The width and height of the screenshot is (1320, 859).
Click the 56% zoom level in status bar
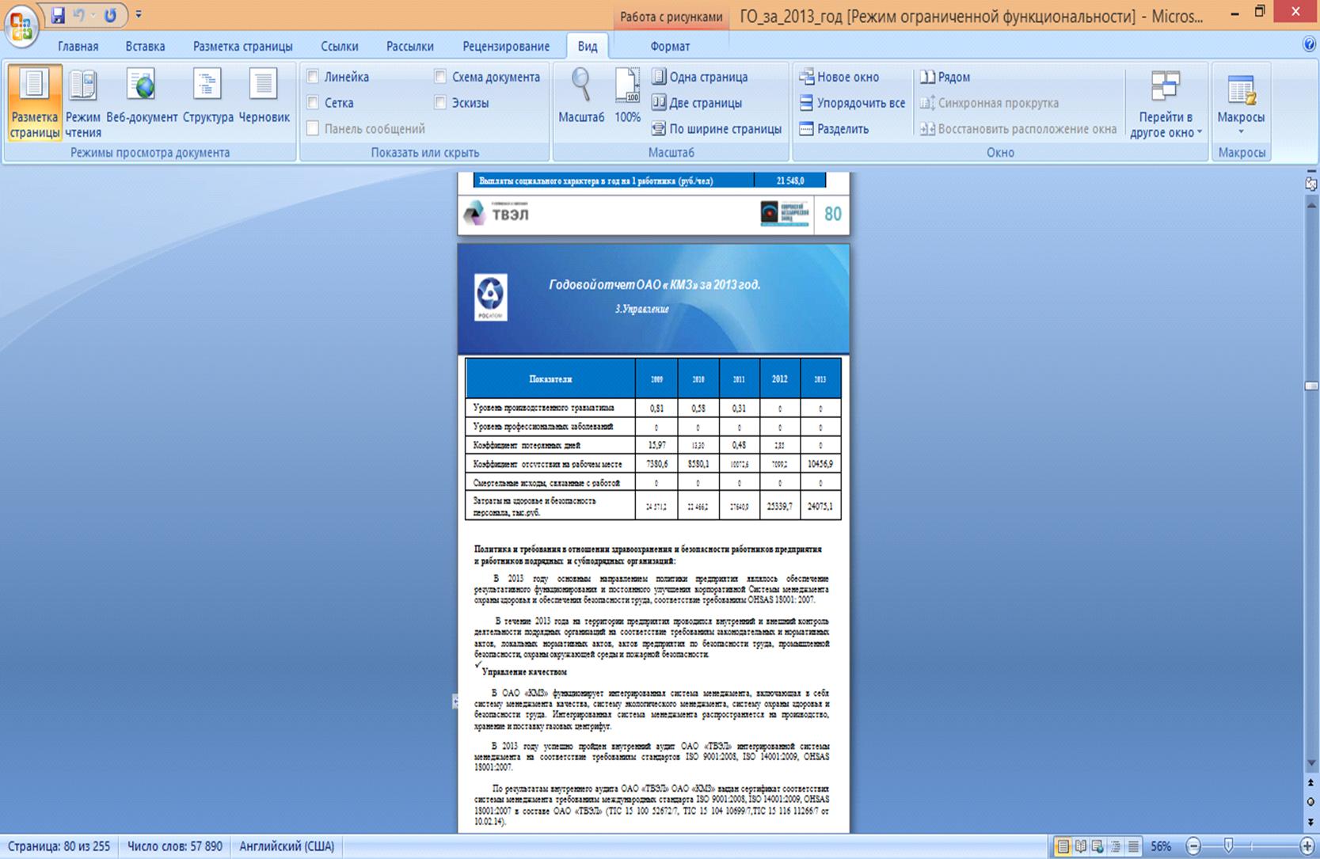pos(1161,846)
